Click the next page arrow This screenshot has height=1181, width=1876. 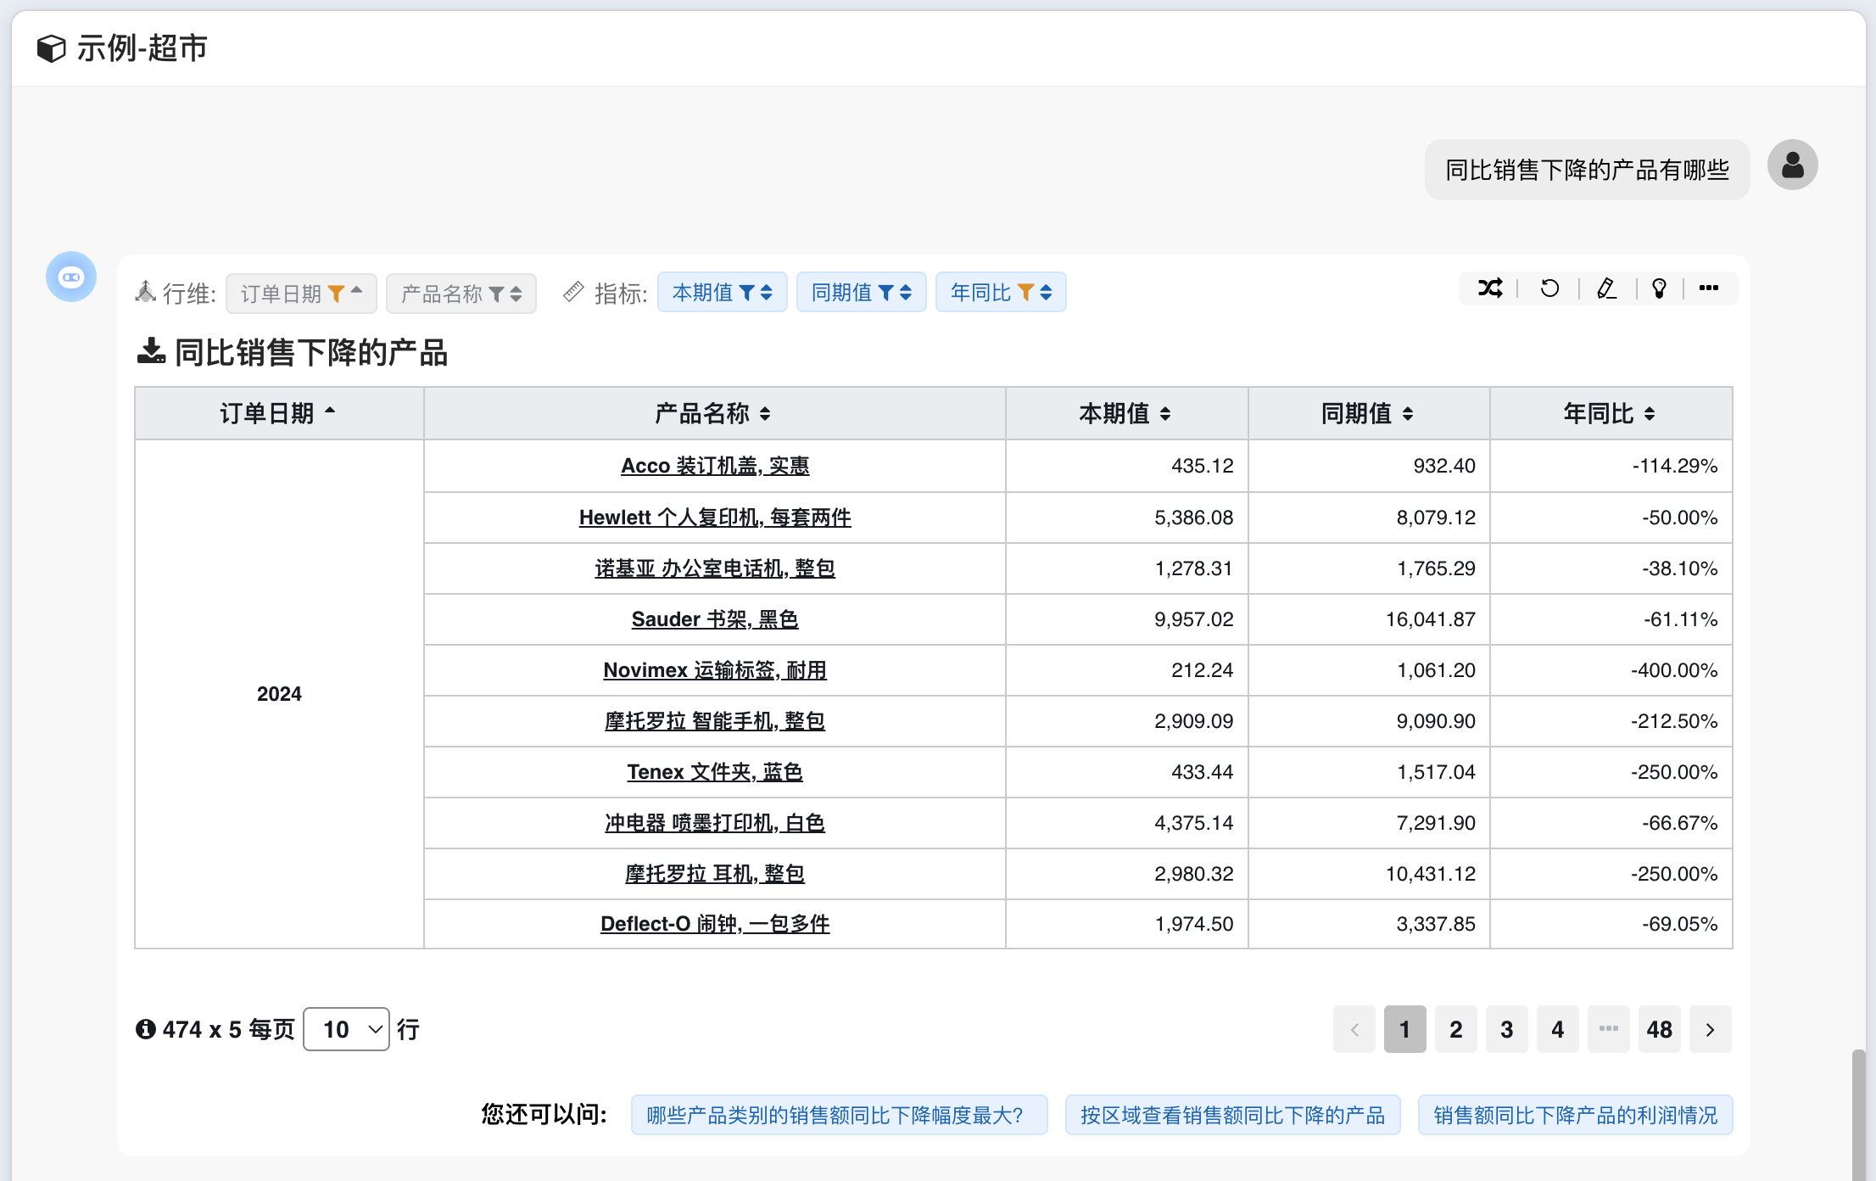(1710, 1029)
